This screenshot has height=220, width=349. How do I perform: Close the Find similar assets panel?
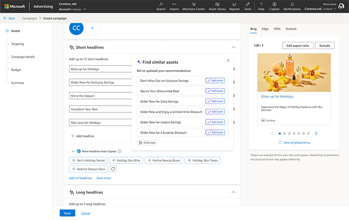click(228, 61)
